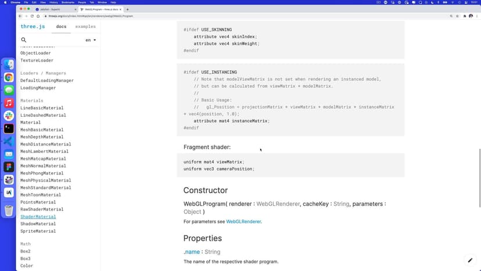Open Figma from the dock

9,167
